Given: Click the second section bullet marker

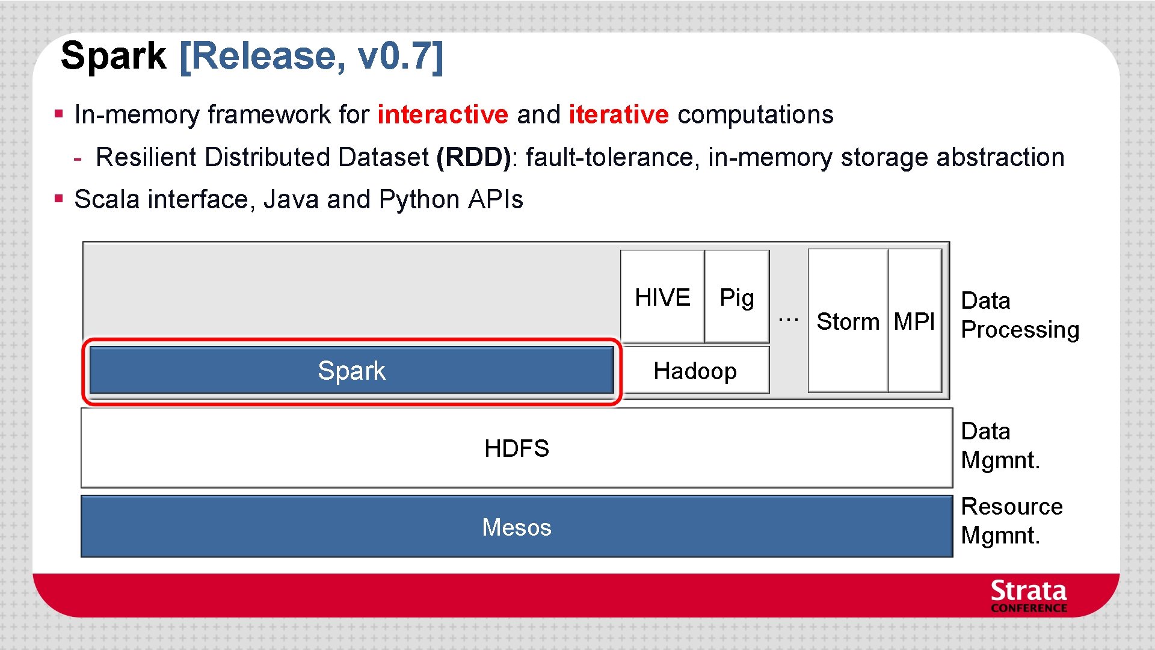Looking at the screenshot, I should tap(59, 199).
